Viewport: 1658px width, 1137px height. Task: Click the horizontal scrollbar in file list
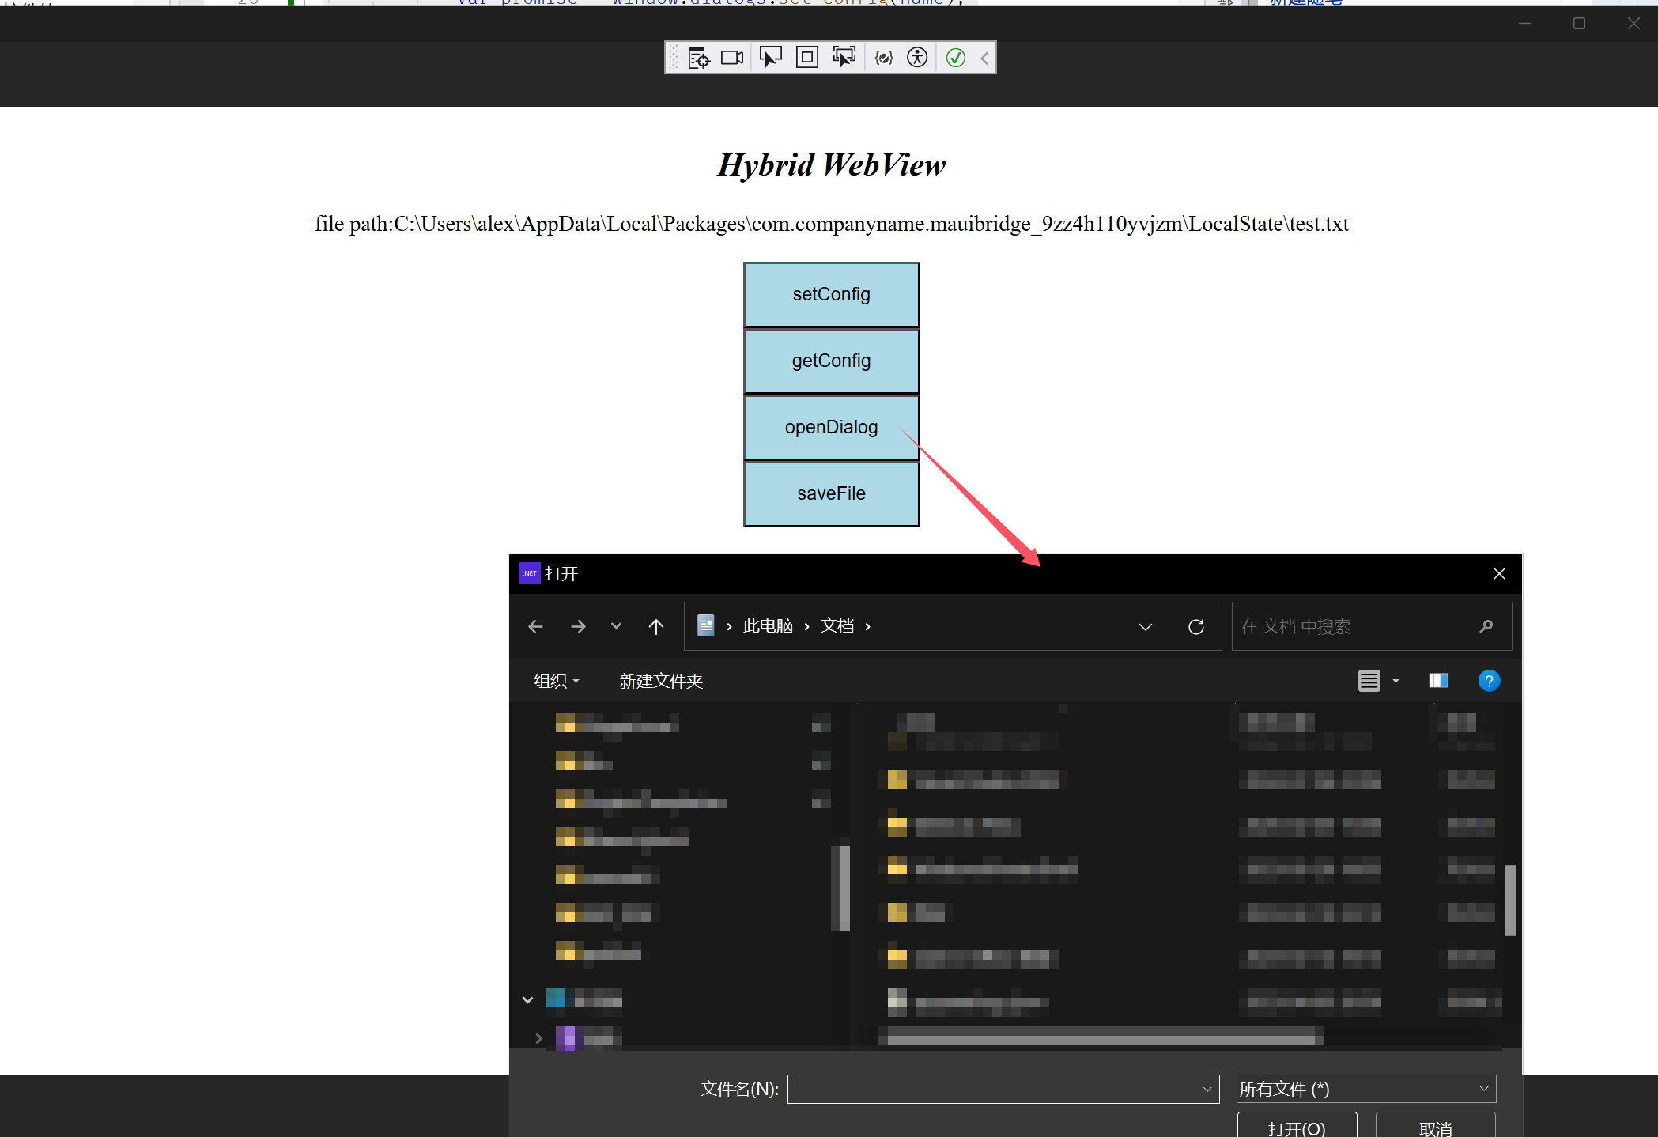click(x=1103, y=1037)
